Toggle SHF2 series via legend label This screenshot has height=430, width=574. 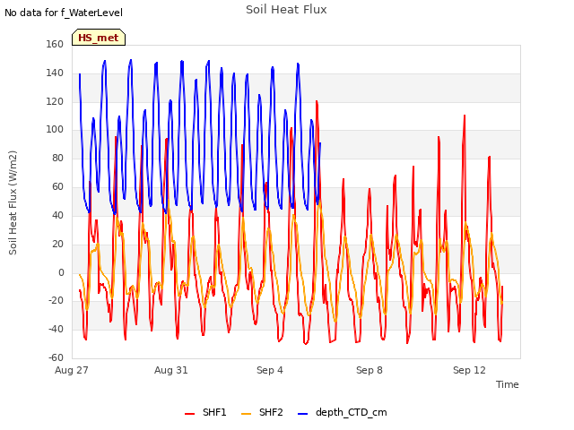click(x=271, y=412)
